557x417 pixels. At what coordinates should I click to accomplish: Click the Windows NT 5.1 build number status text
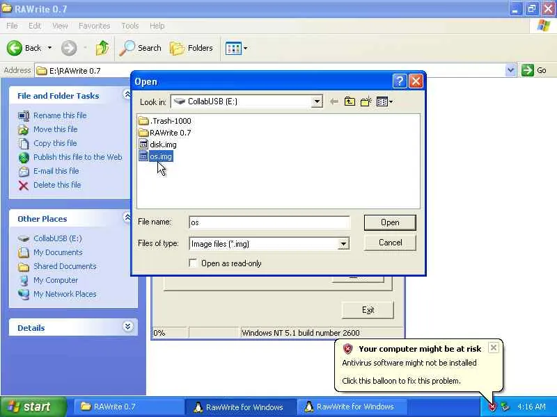(x=301, y=333)
